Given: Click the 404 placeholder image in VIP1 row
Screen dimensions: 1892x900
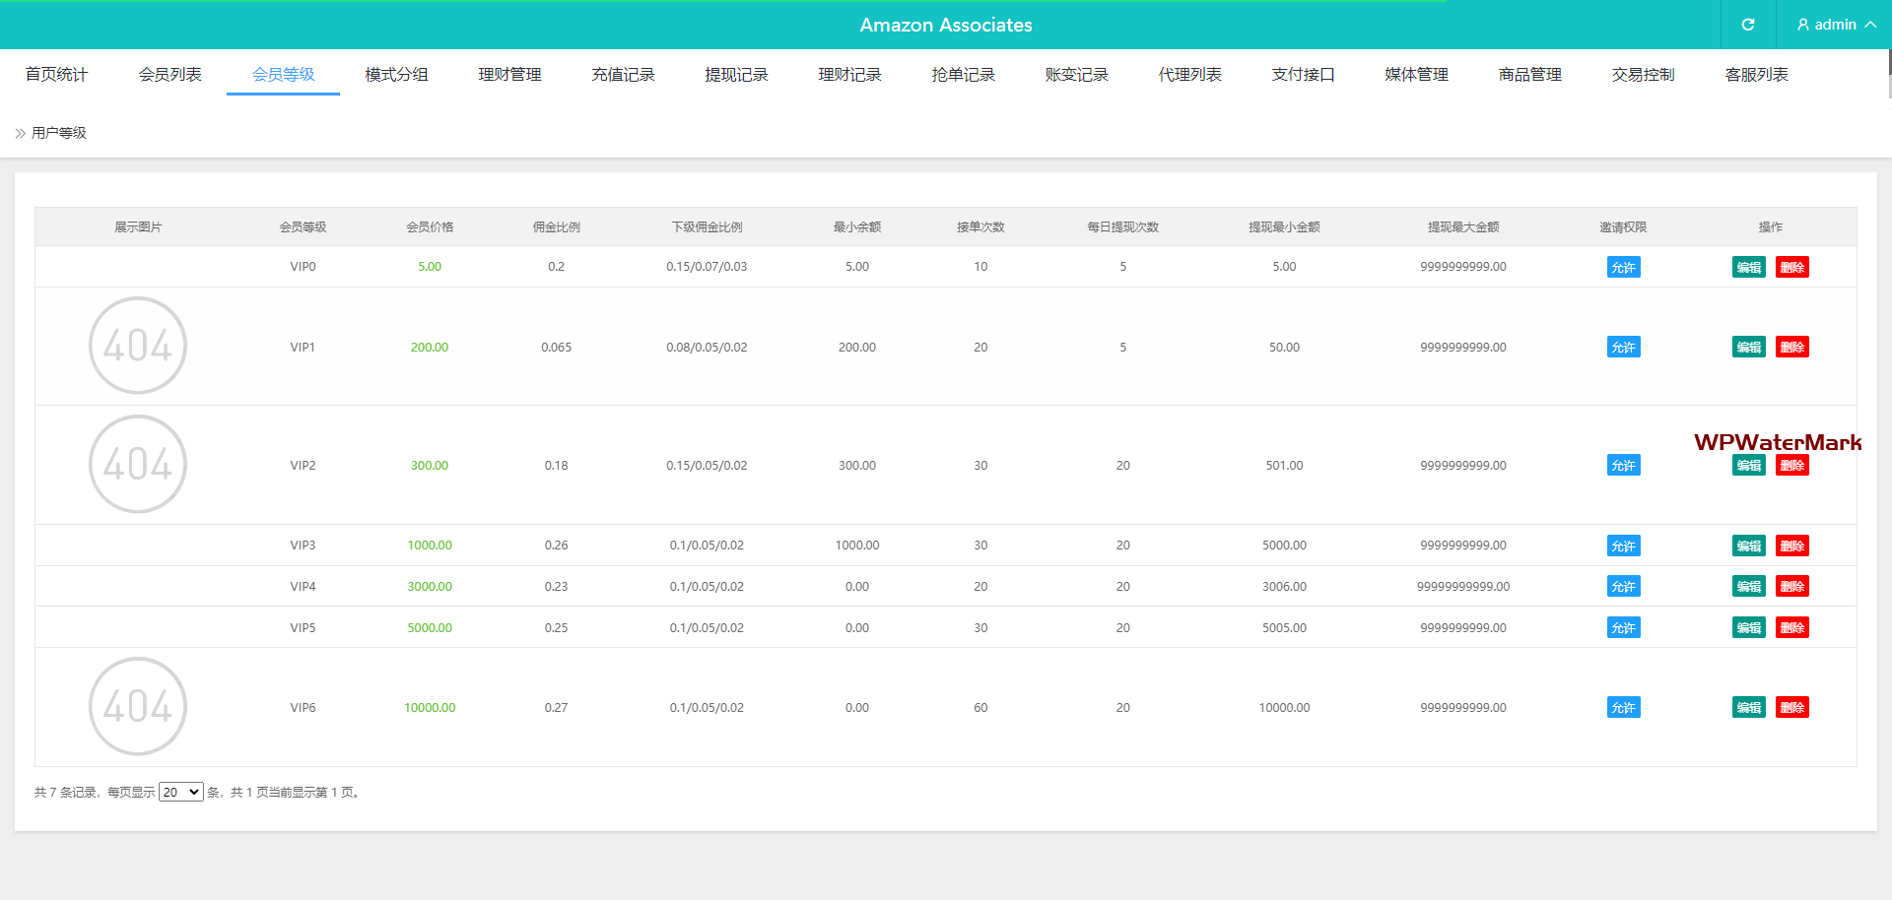Looking at the screenshot, I should click(x=138, y=346).
